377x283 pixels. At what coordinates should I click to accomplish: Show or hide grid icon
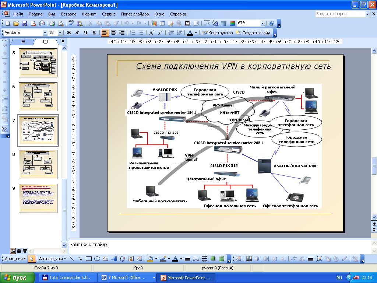click(223, 23)
